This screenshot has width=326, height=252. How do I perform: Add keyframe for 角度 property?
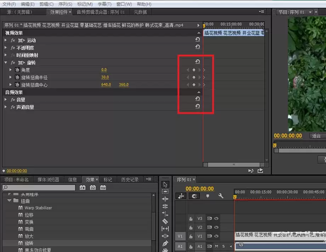[x=194, y=70]
